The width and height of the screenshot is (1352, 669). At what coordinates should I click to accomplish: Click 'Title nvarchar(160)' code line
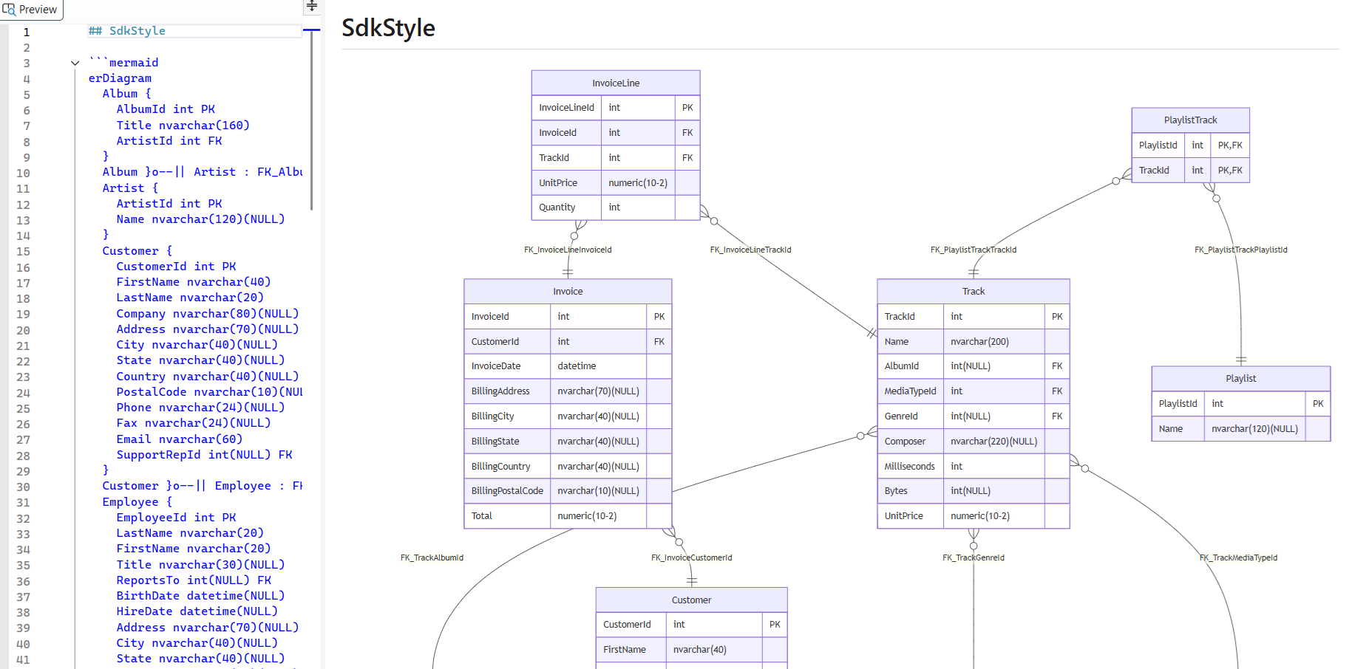coord(183,126)
